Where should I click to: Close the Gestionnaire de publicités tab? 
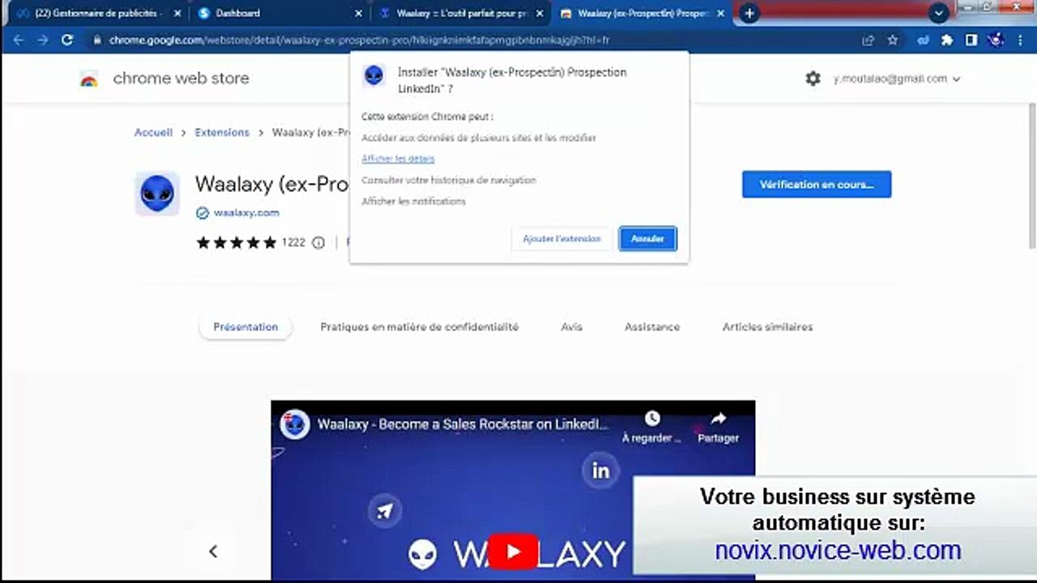pyautogui.click(x=177, y=14)
